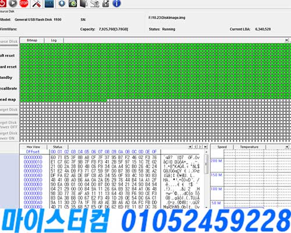
Task: Click the green circular toolbar icon
Action: [x=73, y=3]
